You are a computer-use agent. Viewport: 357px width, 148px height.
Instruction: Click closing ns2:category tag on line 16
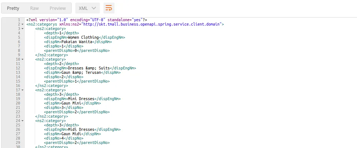pos(52,86)
